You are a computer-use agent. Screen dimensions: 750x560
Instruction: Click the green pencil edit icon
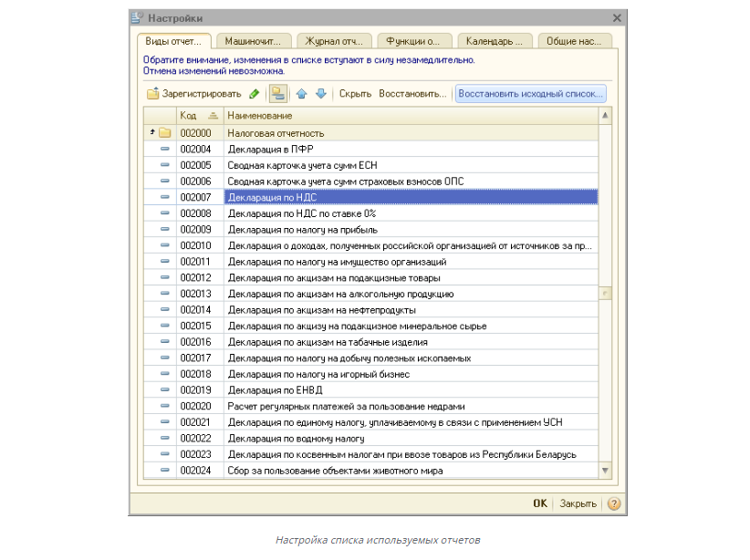pos(254,94)
